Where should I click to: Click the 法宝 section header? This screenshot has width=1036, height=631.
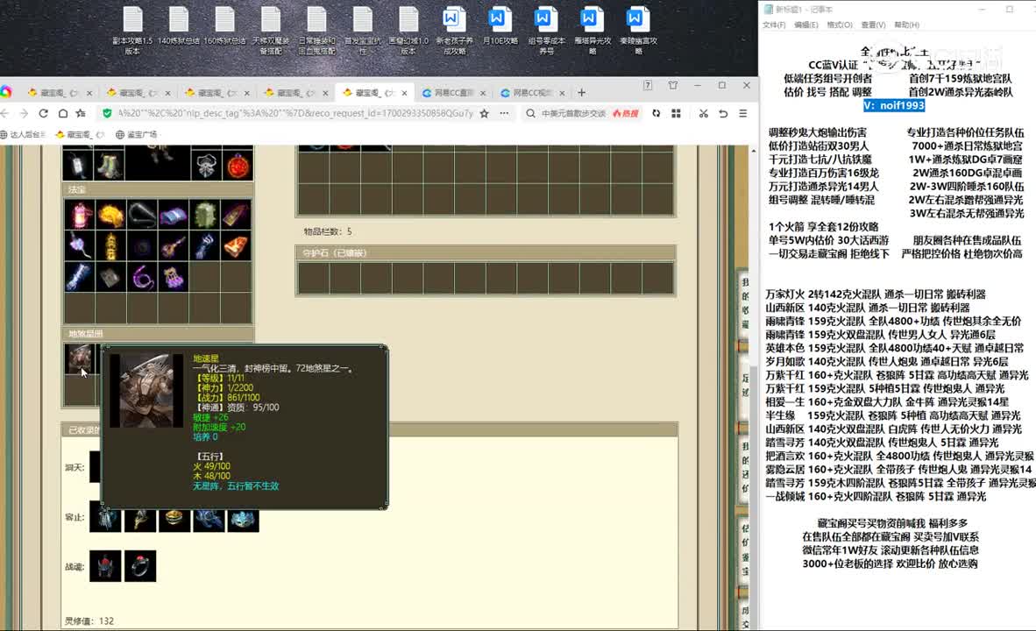[158, 189]
